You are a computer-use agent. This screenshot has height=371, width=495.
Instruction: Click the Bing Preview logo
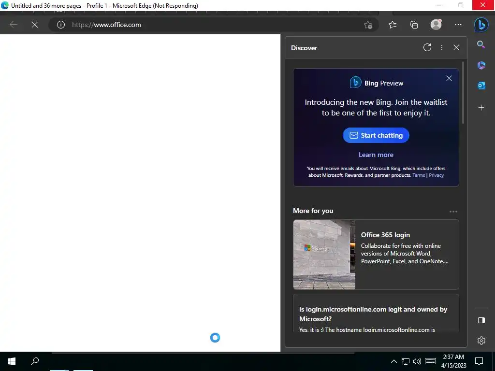(x=355, y=83)
